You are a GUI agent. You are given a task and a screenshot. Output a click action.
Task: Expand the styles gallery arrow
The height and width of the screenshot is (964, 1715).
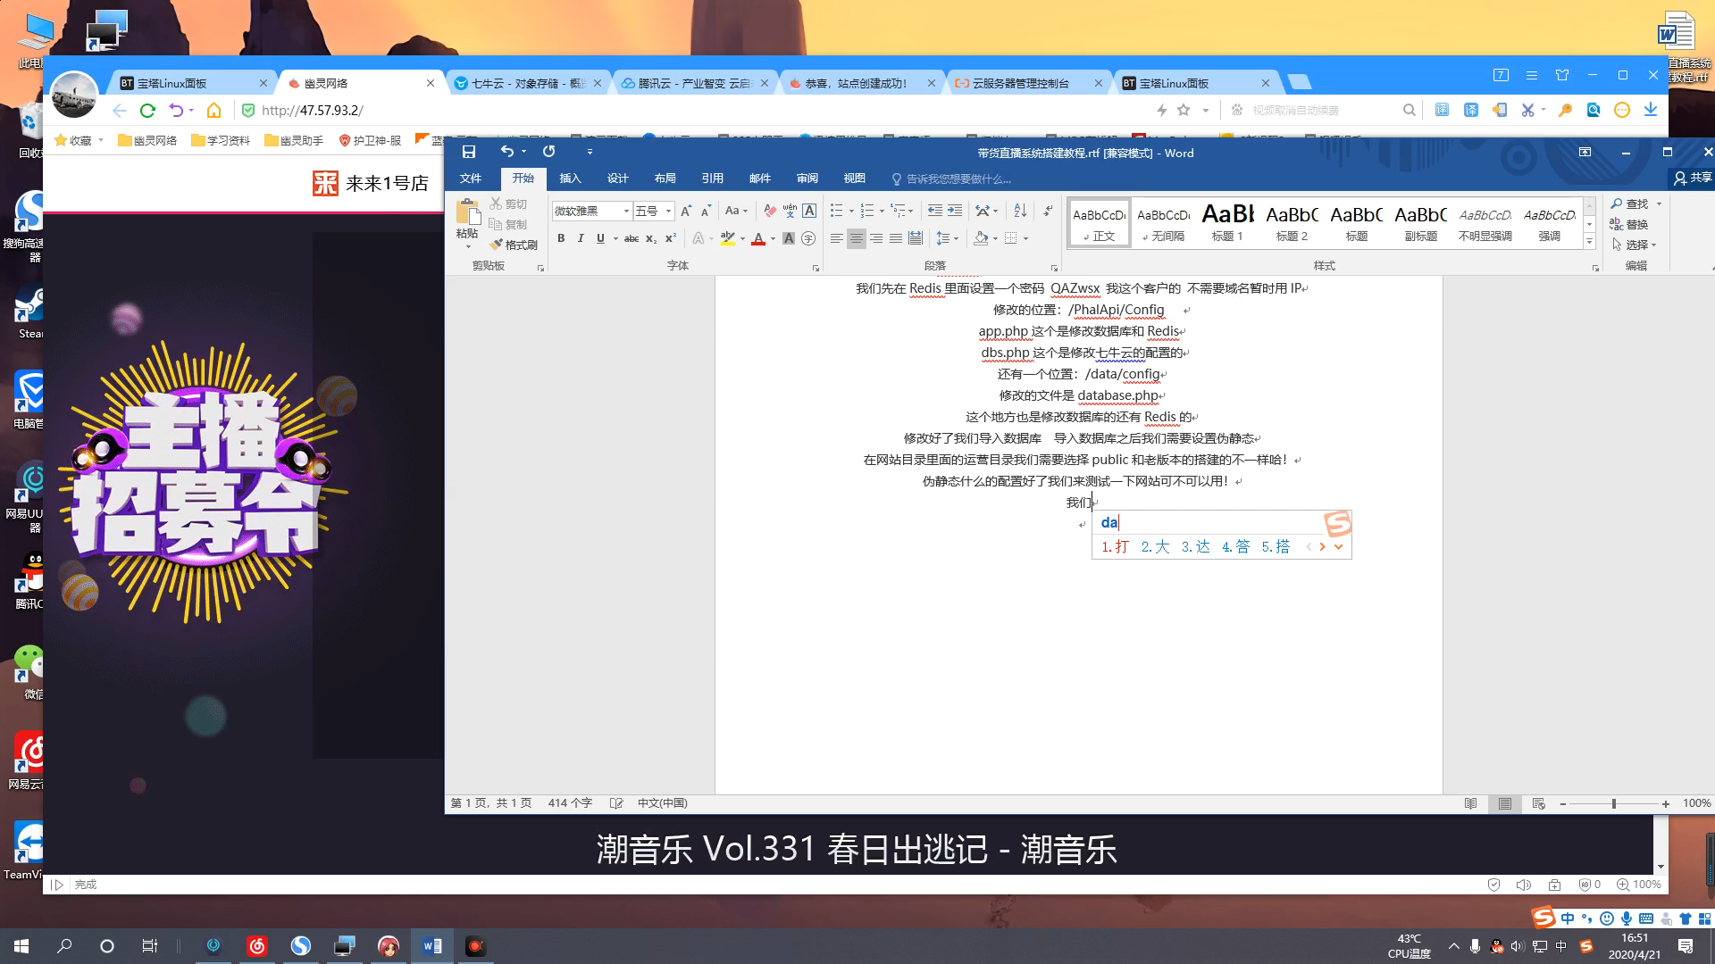point(1588,241)
